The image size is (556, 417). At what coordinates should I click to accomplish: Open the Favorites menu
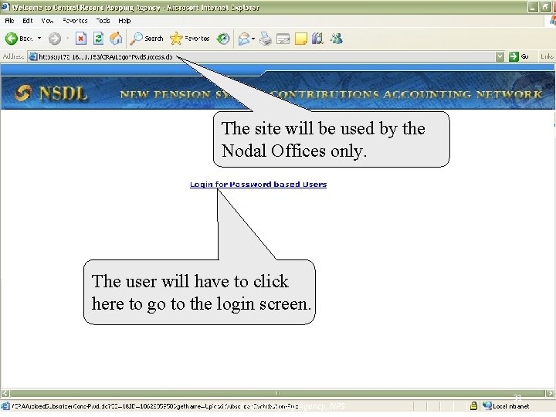pyautogui.click(x=75, y=21)
